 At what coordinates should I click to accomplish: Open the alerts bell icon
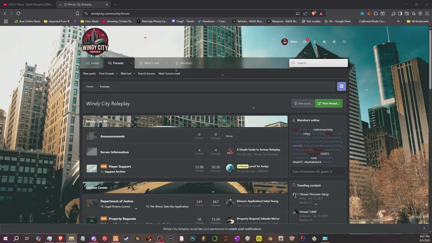315,42
